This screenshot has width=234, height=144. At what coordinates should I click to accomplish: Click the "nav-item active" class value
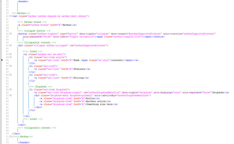click(x=54, y=57)
